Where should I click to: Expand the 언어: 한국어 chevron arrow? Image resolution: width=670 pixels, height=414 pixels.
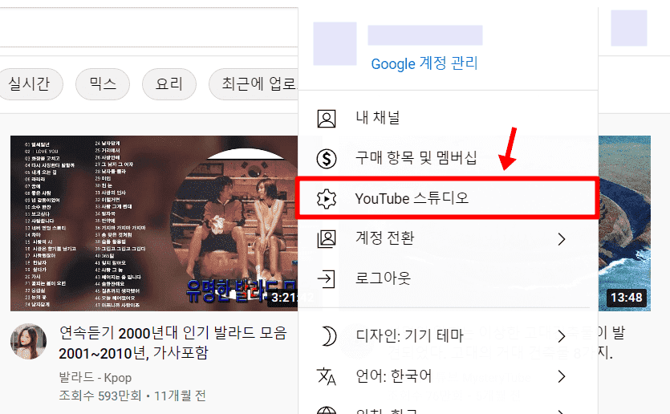tap(562, 376)
